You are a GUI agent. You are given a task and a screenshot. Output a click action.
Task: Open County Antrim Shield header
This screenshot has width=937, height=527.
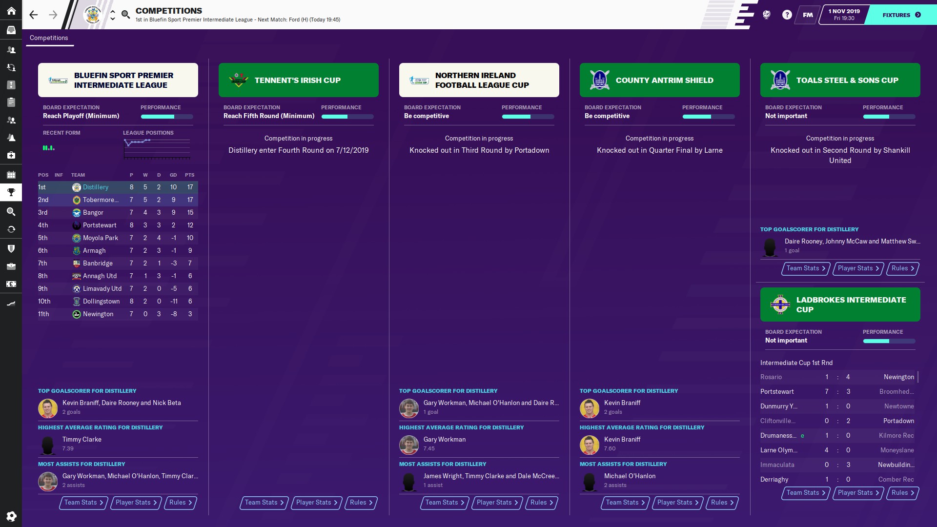point(660,80)
